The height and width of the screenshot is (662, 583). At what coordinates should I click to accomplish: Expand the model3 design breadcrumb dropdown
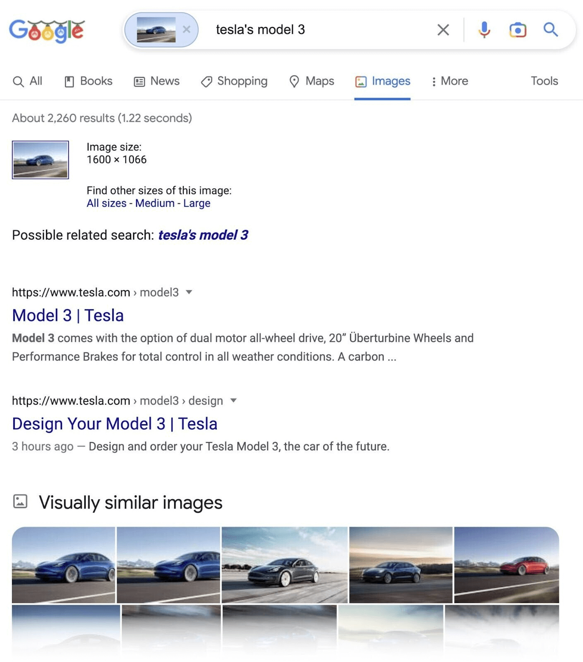pos(234,401)
